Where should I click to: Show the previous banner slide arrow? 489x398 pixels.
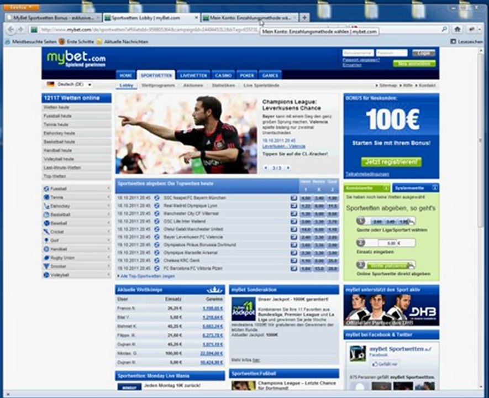(266, 168)
